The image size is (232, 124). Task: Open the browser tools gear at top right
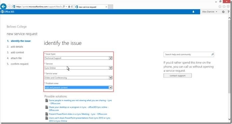(228, 7)
